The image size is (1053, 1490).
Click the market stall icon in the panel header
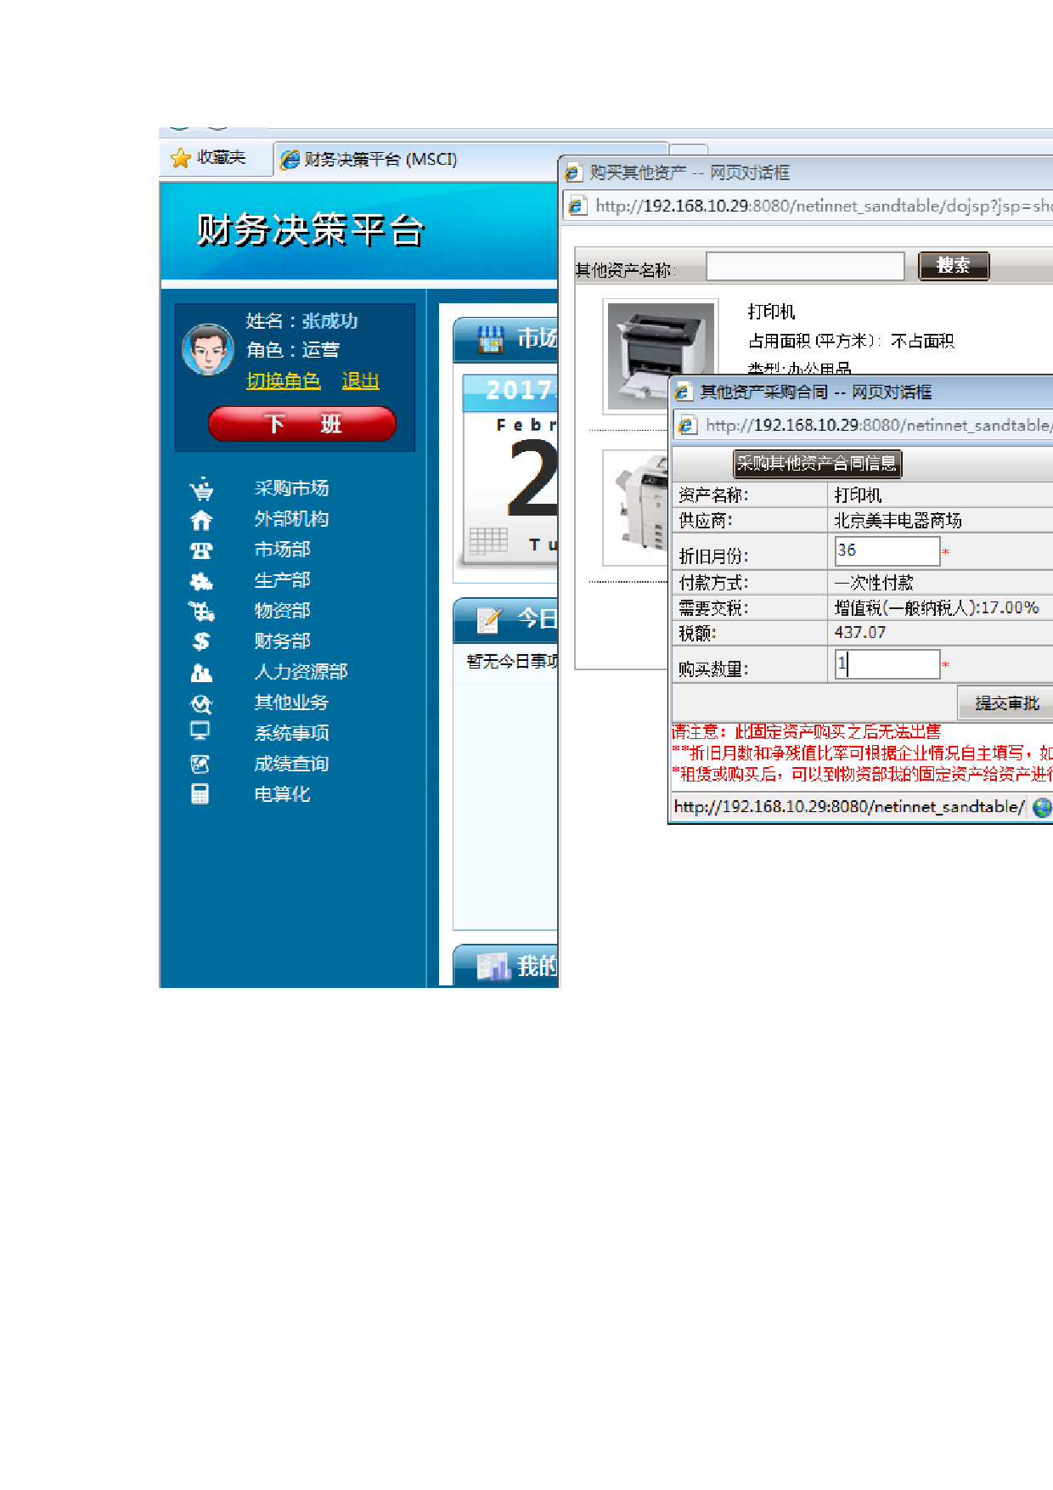(x=490, y=339)
